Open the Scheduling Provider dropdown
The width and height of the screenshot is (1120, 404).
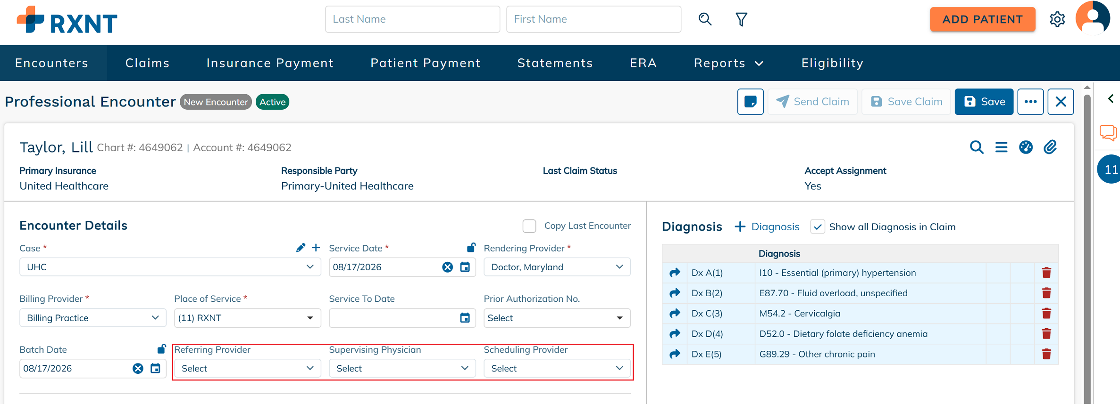[557, 368]
